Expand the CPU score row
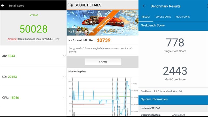208x117 pixels. 64,97
